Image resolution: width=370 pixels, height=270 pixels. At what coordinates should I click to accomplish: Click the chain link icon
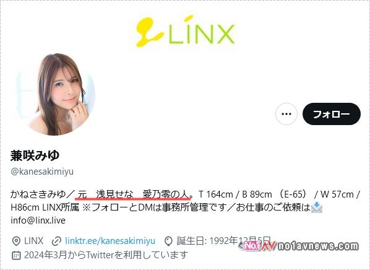pos(56,241)
